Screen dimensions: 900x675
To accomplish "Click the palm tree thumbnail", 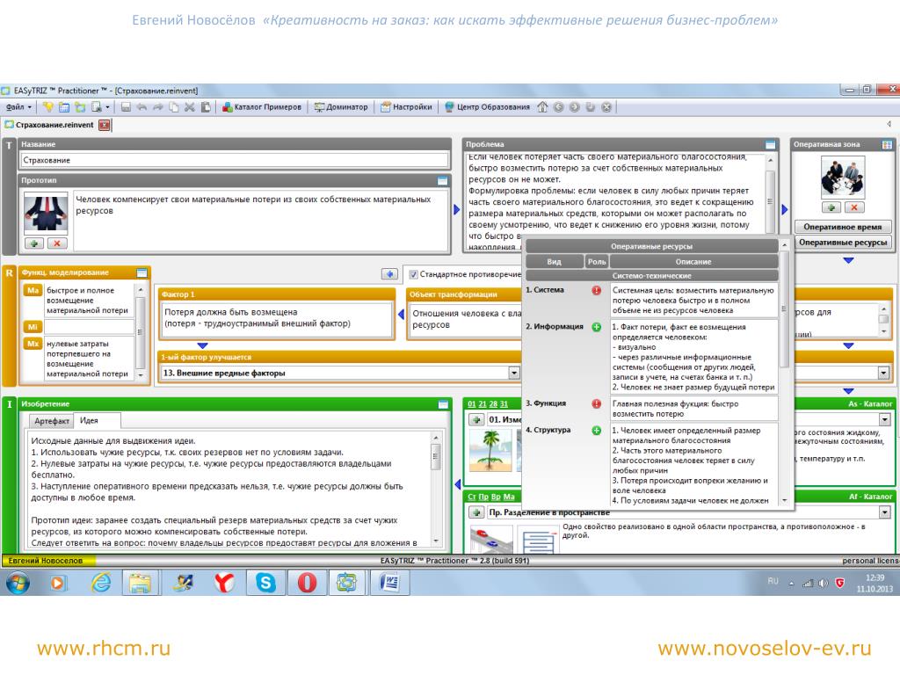I will [490, 451].
